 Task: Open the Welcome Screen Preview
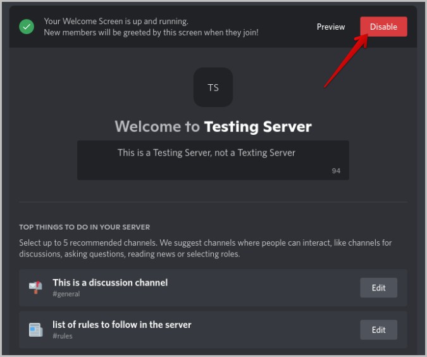331,27
